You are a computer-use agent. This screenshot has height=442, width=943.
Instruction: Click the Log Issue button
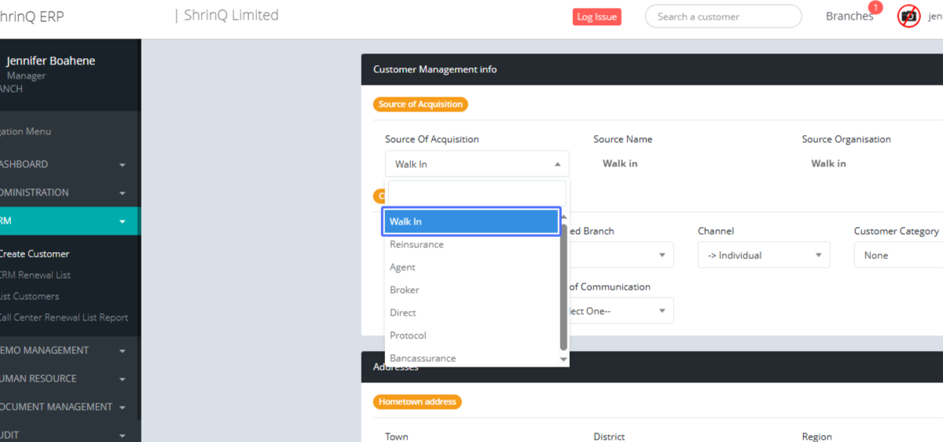[596, 17]
